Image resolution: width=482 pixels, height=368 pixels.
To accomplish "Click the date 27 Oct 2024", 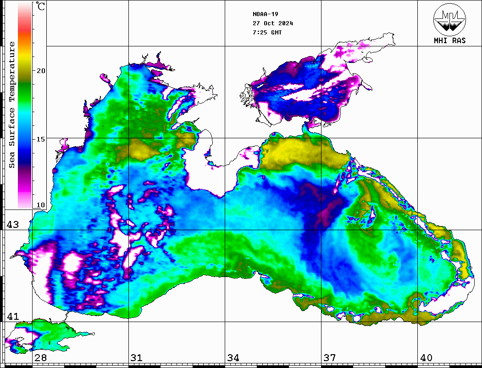I will pos(273,23).
